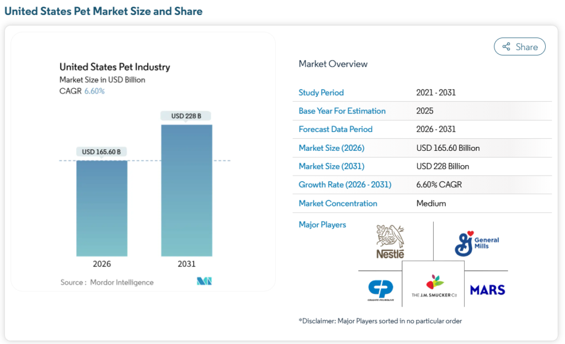Click the Market Size (2031) link
This screenshot has width=565, height=344.
point(331,166)
